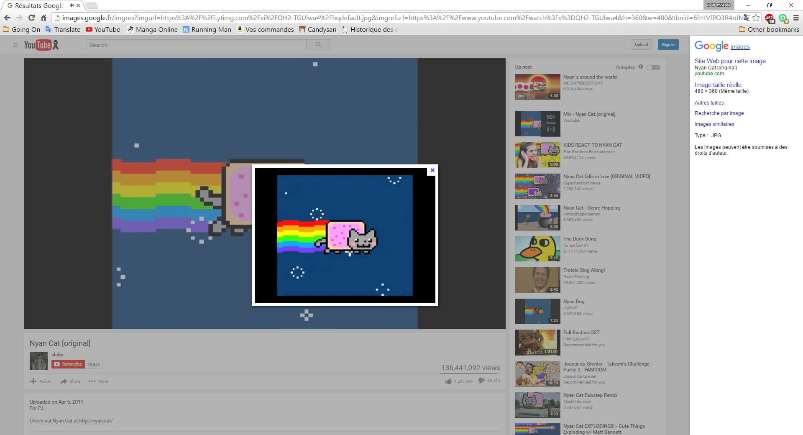Image resolution: width=803 pixels, height=435 pixels.
Task: Click the Share arrow icon
Action: coord(64,381)
